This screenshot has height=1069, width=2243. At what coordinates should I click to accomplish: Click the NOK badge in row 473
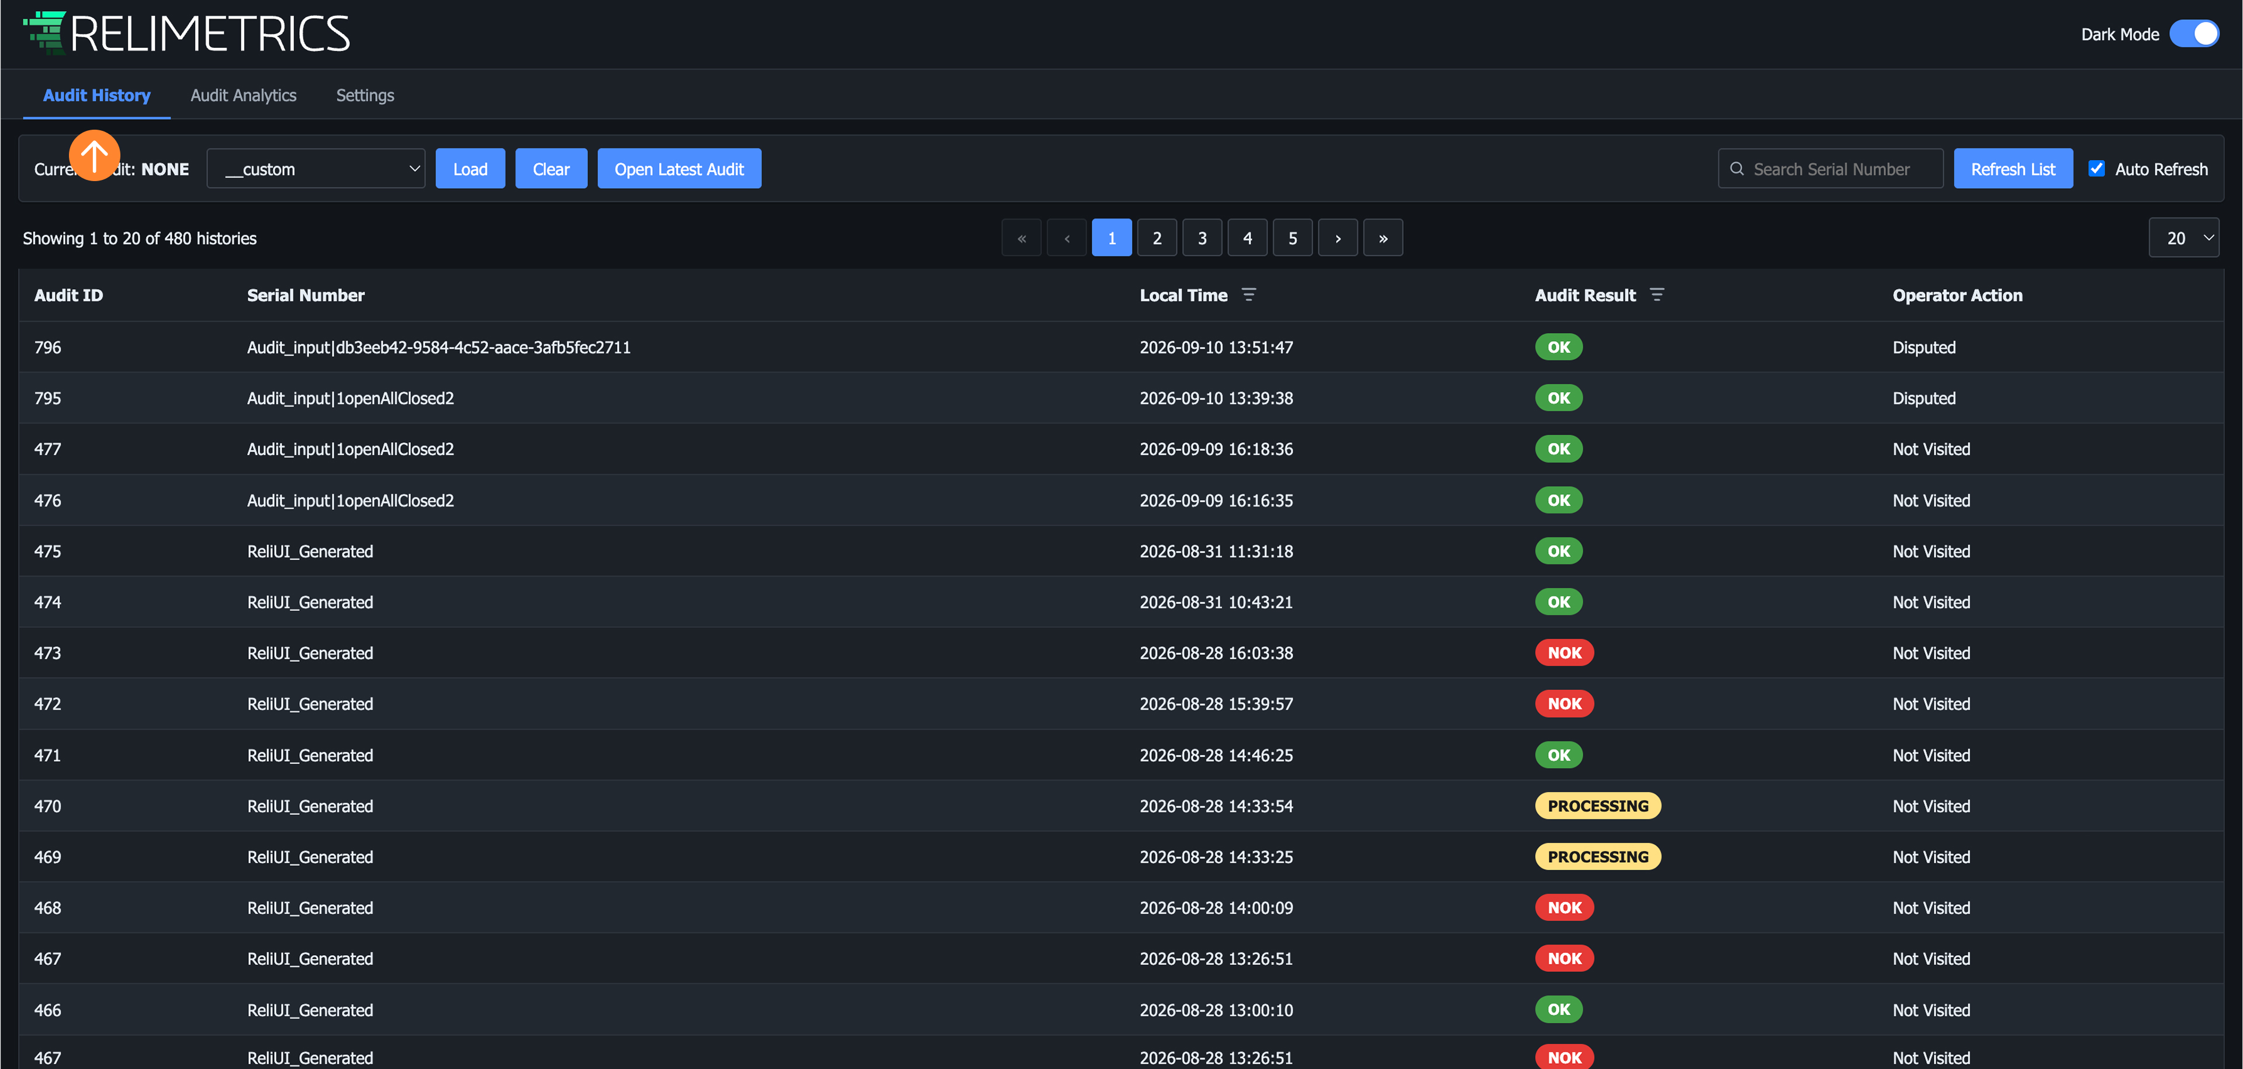(1564, 653)
